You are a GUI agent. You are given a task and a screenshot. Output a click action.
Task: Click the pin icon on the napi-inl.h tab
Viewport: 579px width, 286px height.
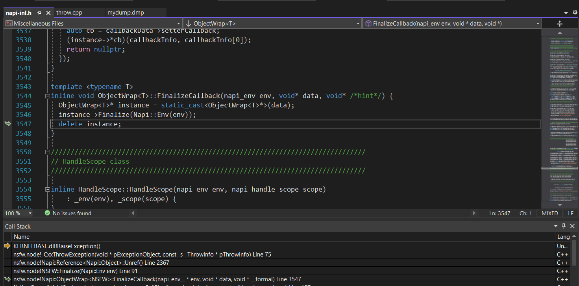[39, 12]
